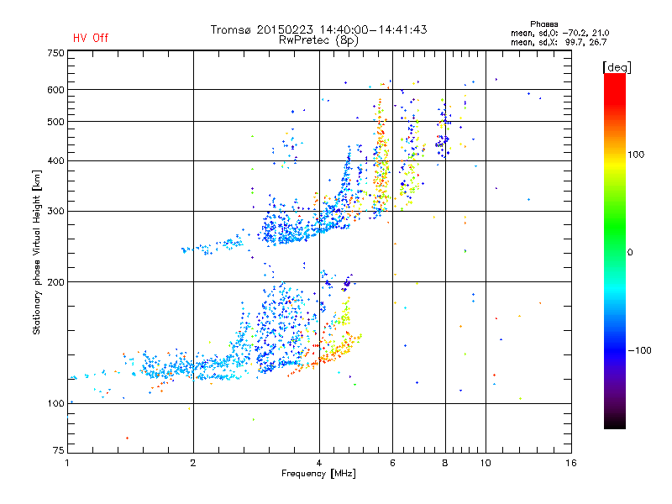Click the title 'Tromsø 20150223 14:40:00-14:41:43'
672x504 pixels.
coord(318,29)
